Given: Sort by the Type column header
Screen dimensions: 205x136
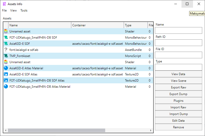Looking at the screenshot, I should tap(135, 25).
